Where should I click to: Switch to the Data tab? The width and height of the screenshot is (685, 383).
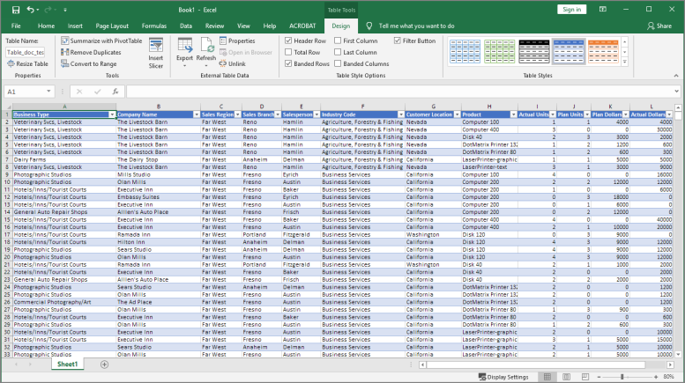186,26
